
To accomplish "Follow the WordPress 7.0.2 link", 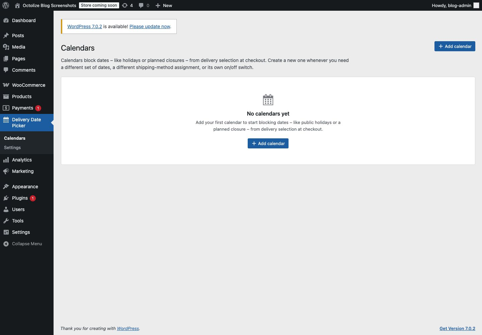I will [85, 26].
